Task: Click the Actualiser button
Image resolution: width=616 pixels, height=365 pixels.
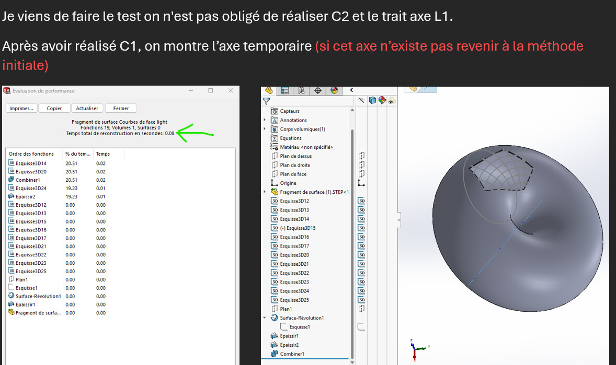Action: click(87, 108)
